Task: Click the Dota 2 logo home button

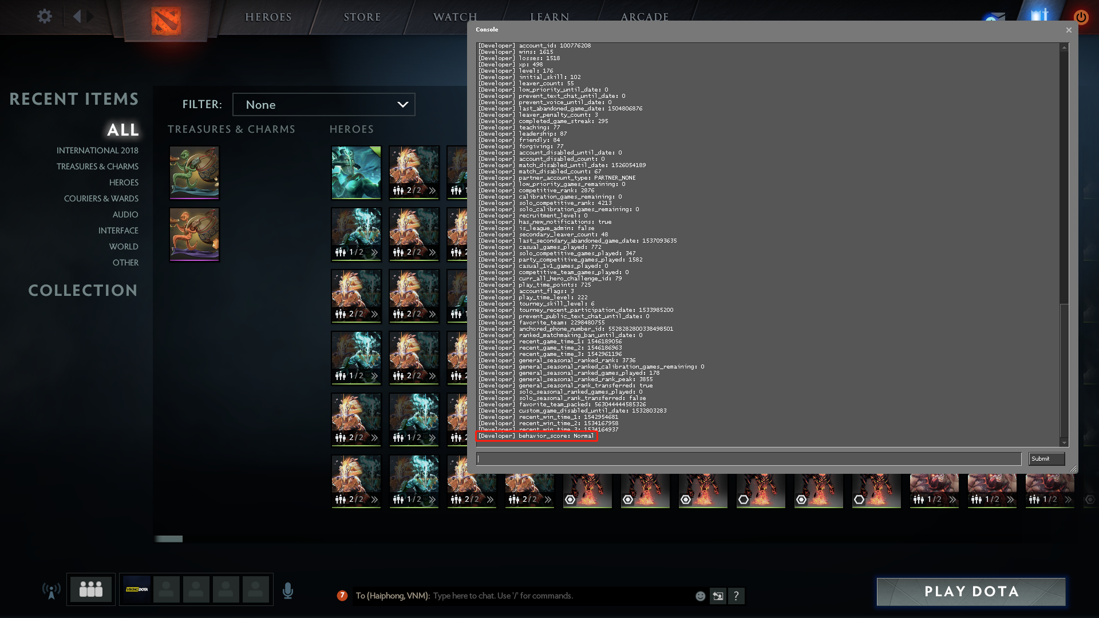Action: coord(166,21)
